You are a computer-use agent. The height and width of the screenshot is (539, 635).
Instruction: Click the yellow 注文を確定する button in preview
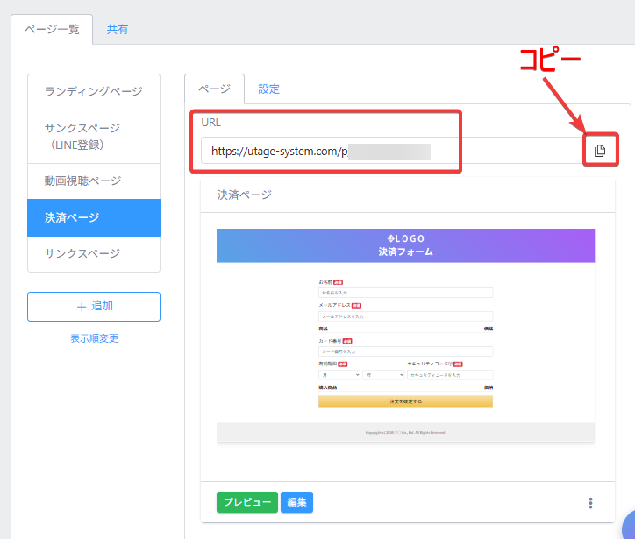pyautogui.click(x=405, y=401)
